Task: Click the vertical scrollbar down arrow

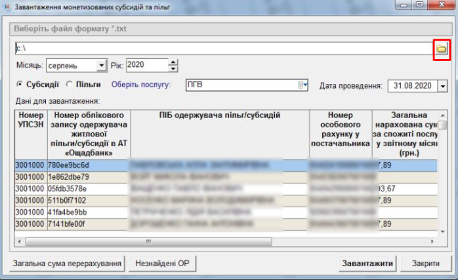Action: pyautogui.click(x=443, y=231)
